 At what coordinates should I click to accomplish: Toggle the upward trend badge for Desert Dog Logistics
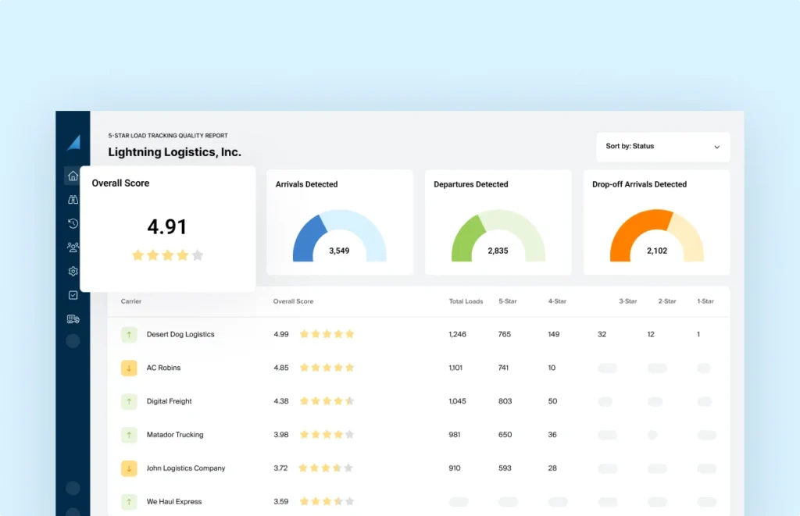(x=129, y=334)
